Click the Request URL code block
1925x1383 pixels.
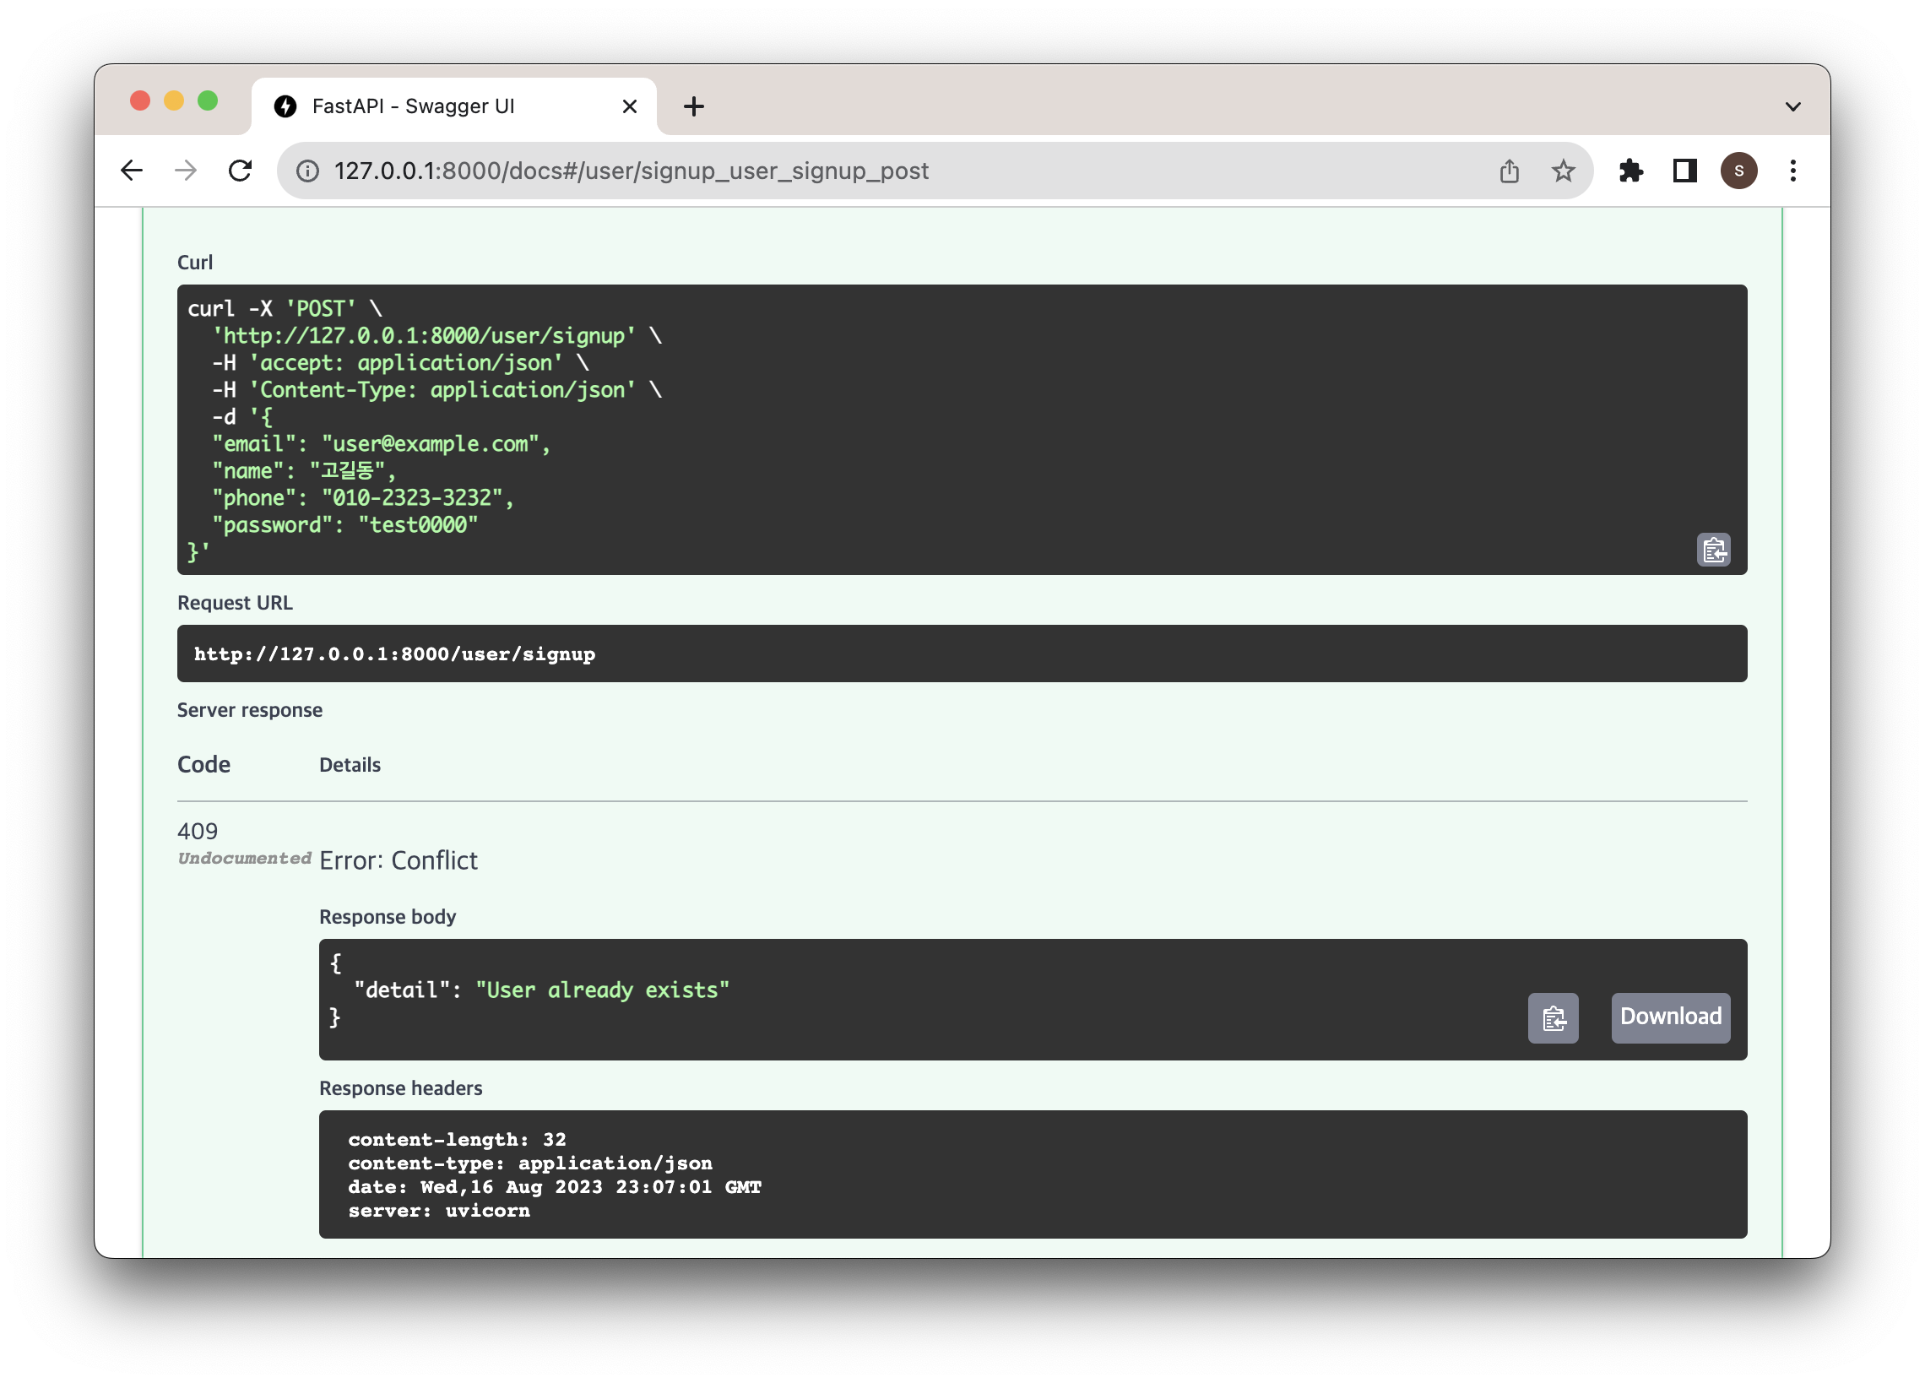pos(961,653)
